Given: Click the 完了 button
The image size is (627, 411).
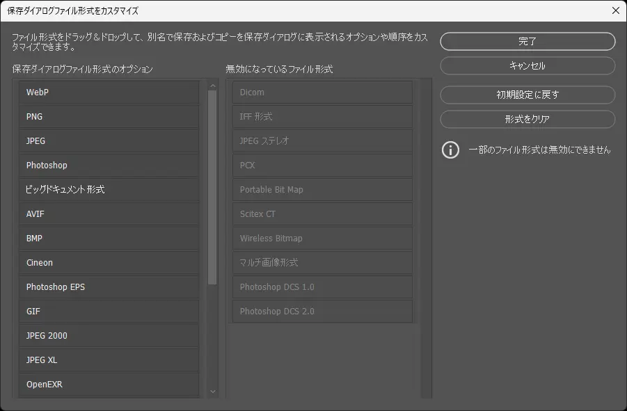Looking at the screenshot, I should click(527, 42).
